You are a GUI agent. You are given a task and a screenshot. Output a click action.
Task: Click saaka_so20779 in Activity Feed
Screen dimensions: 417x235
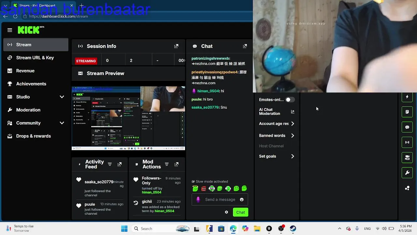(x=99, y=182)
